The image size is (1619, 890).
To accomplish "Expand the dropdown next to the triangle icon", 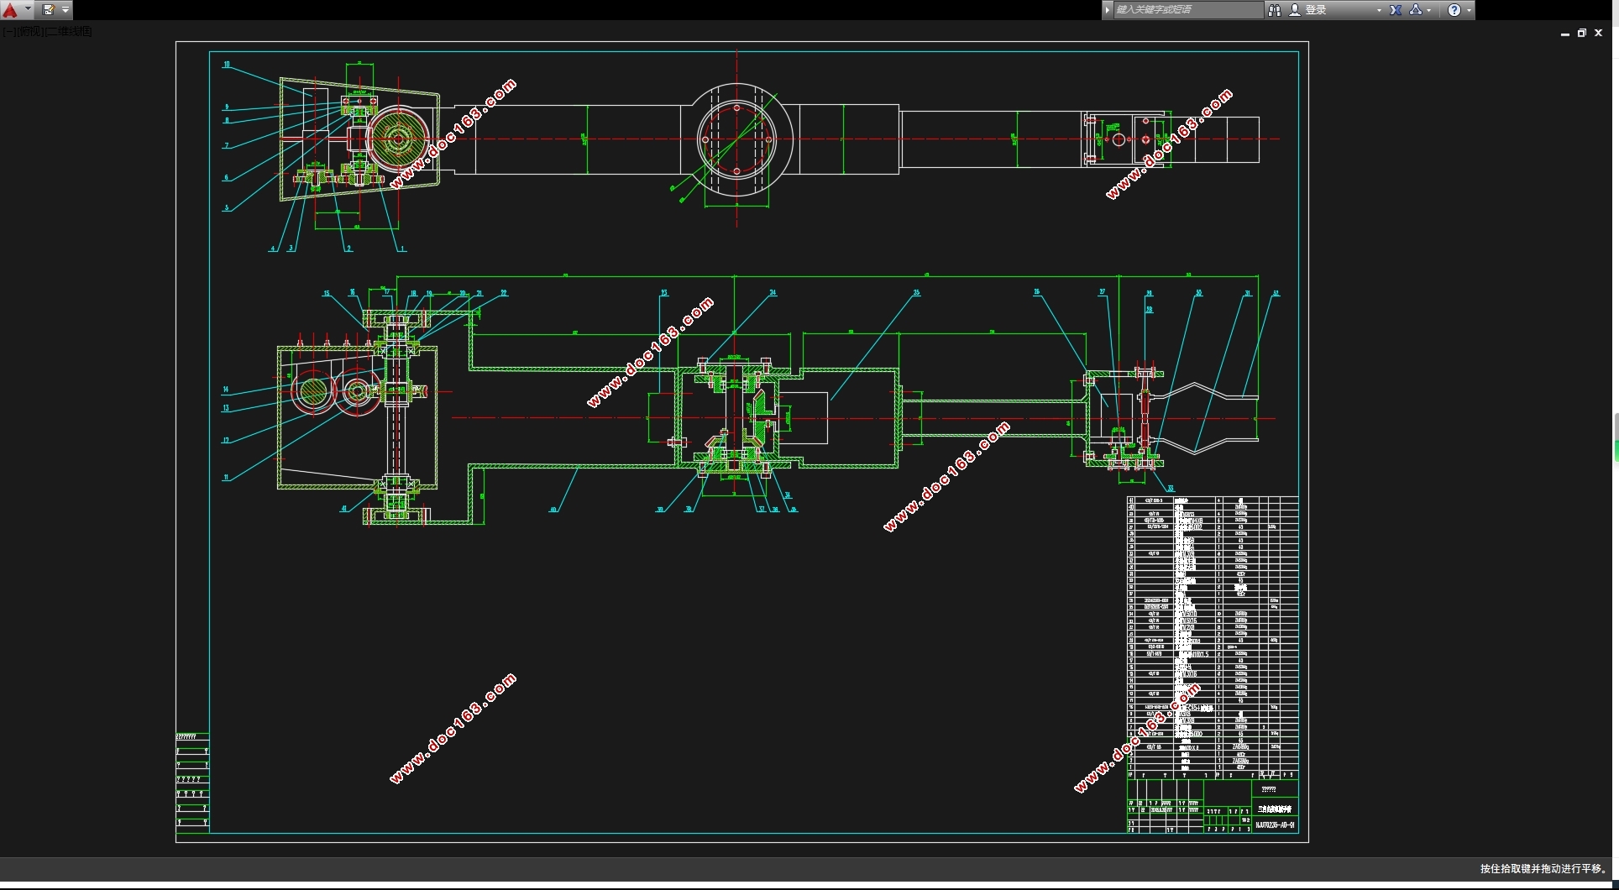I will (x=1429, y=10).
